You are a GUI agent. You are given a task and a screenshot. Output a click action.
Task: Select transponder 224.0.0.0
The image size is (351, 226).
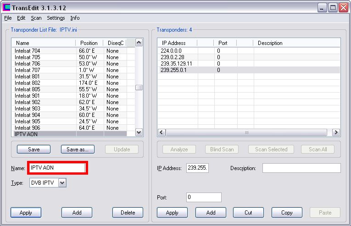pos(249,51)
